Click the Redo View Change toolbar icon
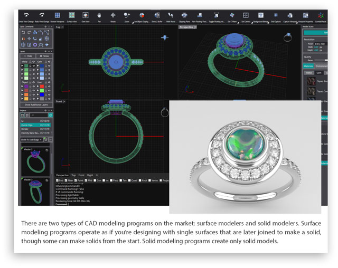The image size is (338, 268). 42,15
